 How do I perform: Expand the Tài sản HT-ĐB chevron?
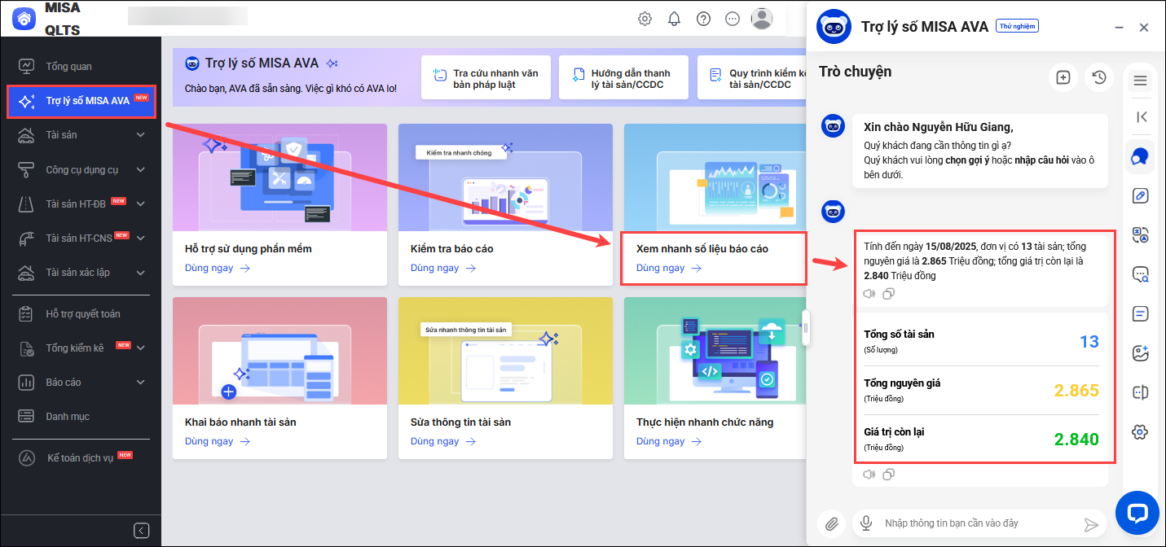click(141, 203)
